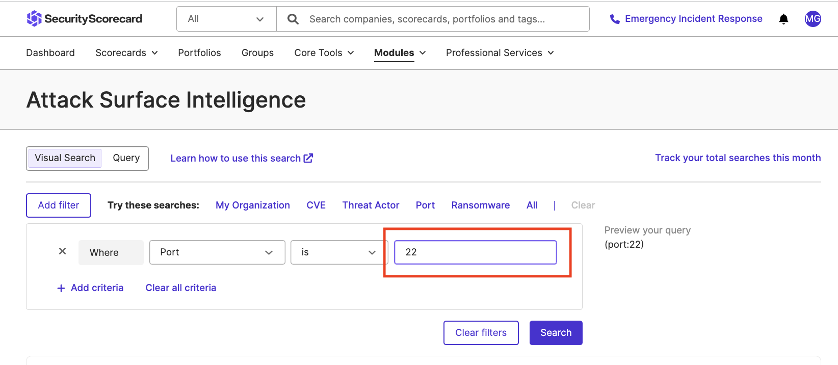This screenshot has width=838, height=365.
Task: Expand the Professional Services menu
Action: (500, 53)
